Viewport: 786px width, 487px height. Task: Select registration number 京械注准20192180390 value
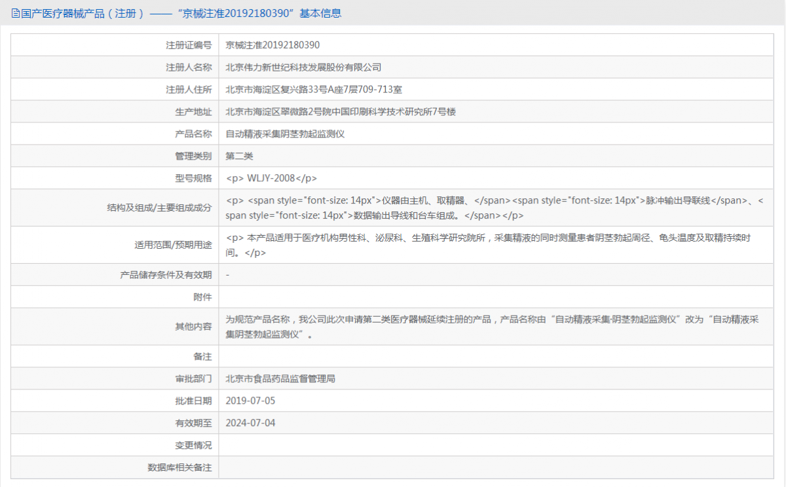pyautogui.click(x=272, y=45)
